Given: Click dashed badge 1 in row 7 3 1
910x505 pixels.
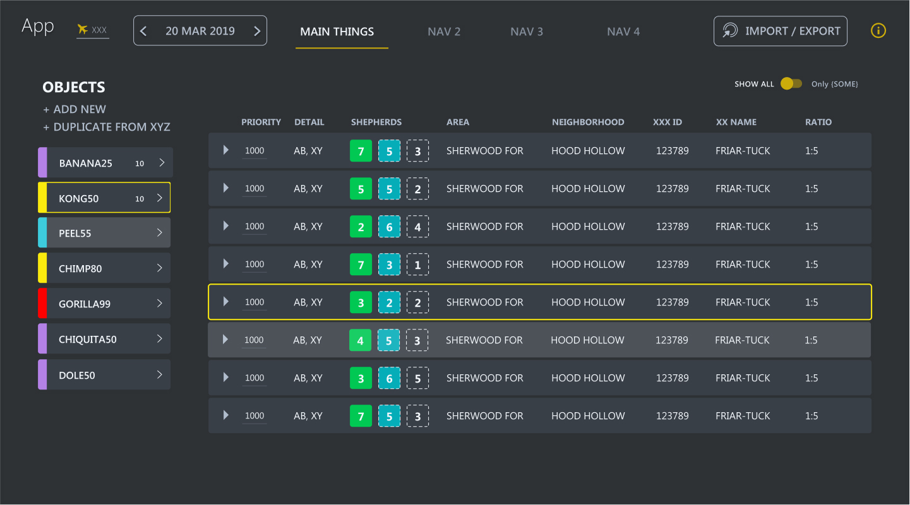Looking at the screenshot, I should [x=417, y=264].
